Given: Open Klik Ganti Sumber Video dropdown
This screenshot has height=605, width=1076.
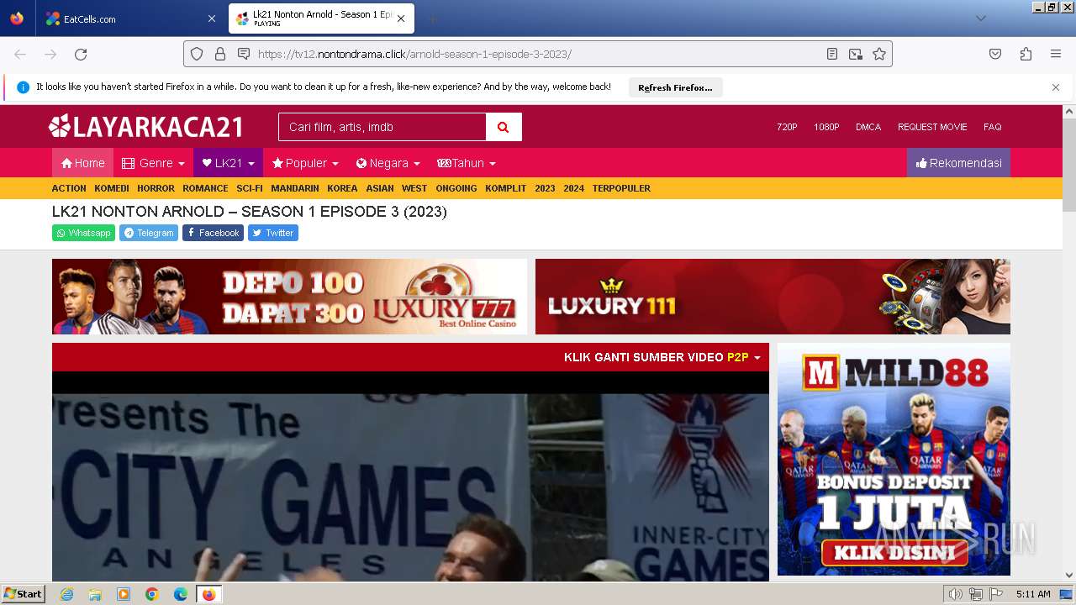Looking at the screenshot, I should click(662, 357).
